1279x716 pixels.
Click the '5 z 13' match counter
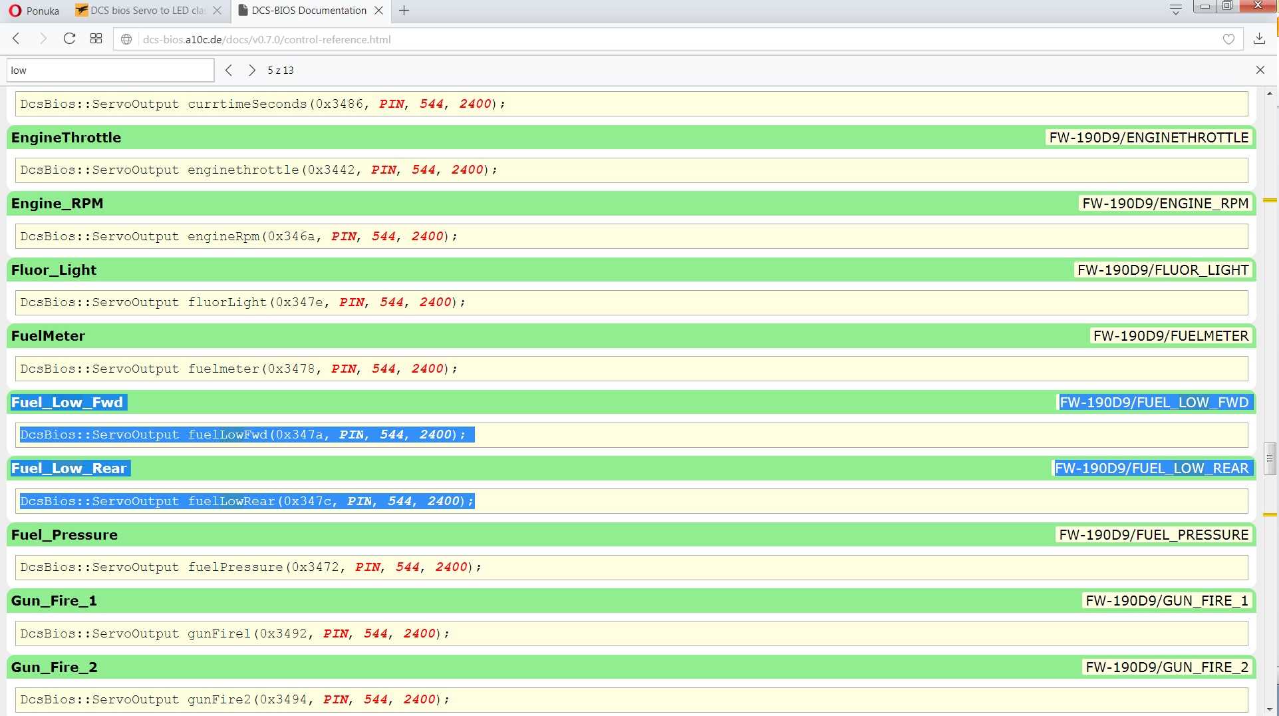[281, 71]
